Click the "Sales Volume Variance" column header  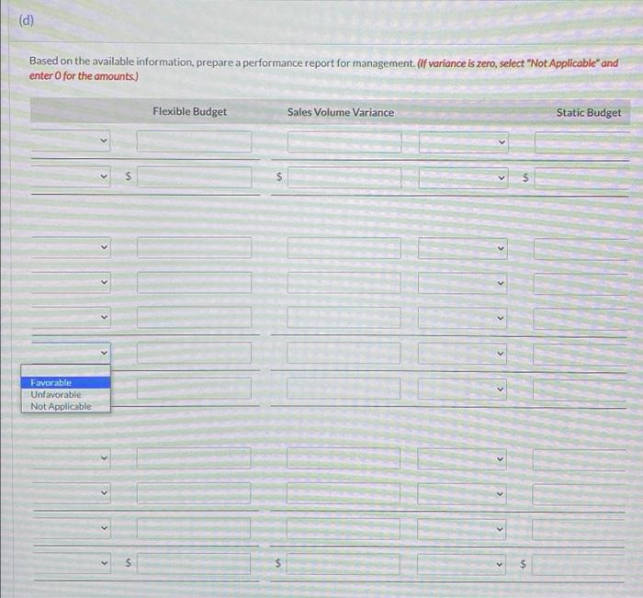(x=341, y=112)
